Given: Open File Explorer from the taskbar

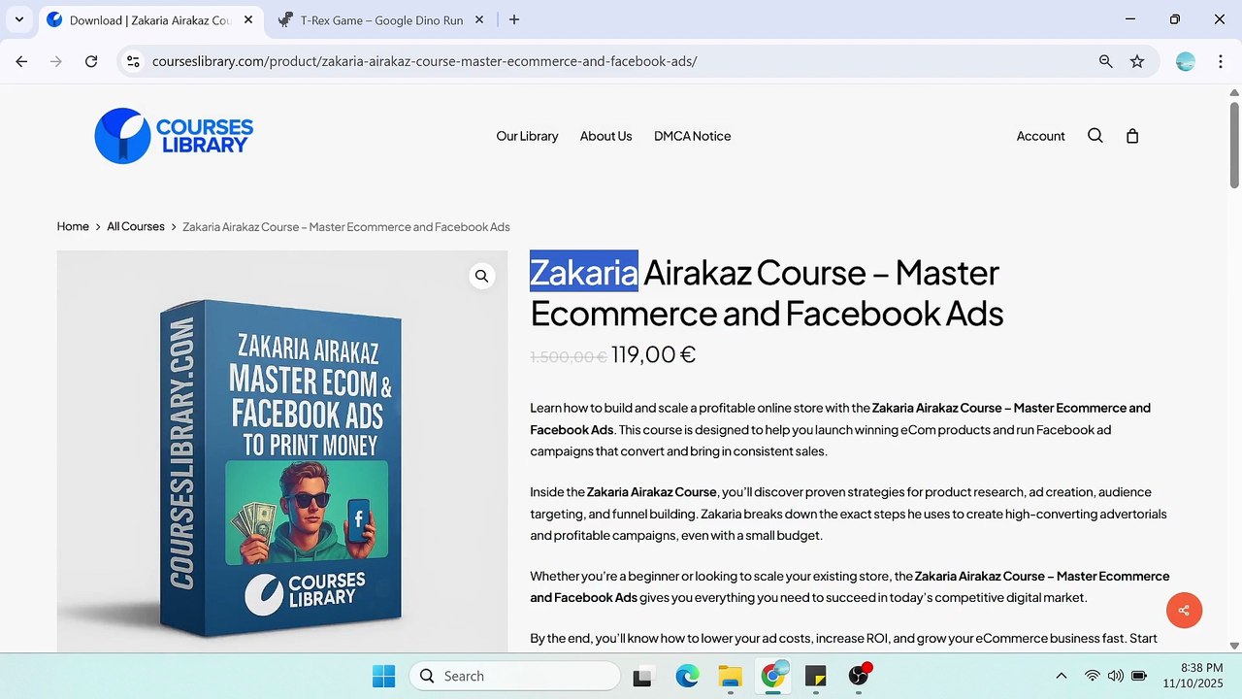Looking at the screenshot, I should [x=730, y=677].
